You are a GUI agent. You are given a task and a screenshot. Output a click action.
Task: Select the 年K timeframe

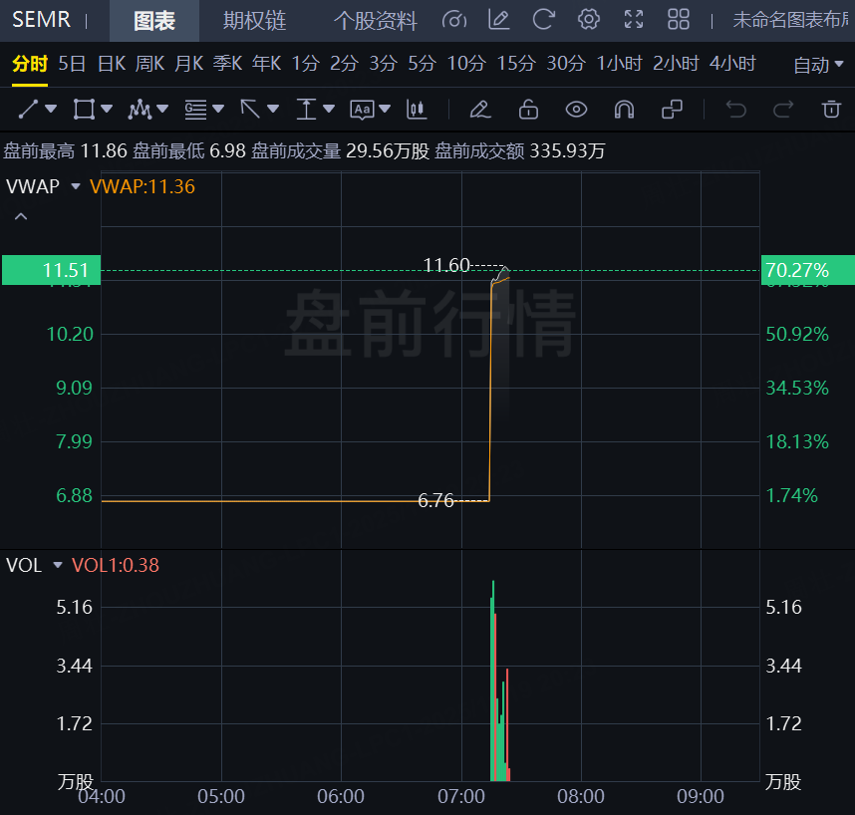[x=267, y=64]
